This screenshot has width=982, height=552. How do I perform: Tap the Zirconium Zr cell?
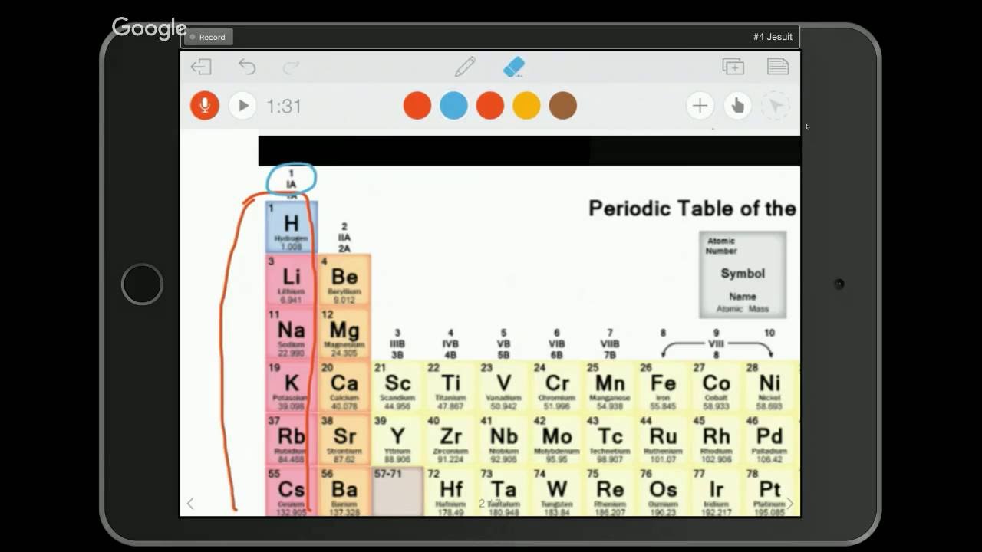tap(450, 440)
